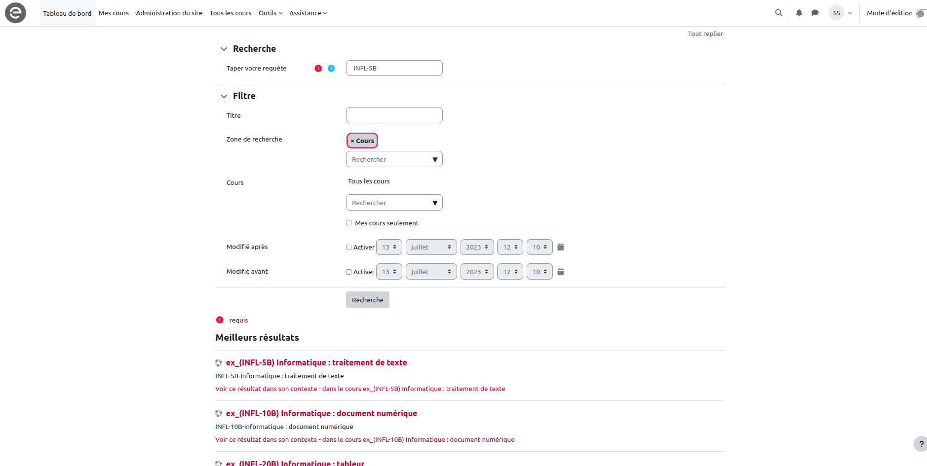
Task: Open the notifications bell
Action: coord(799,13)
